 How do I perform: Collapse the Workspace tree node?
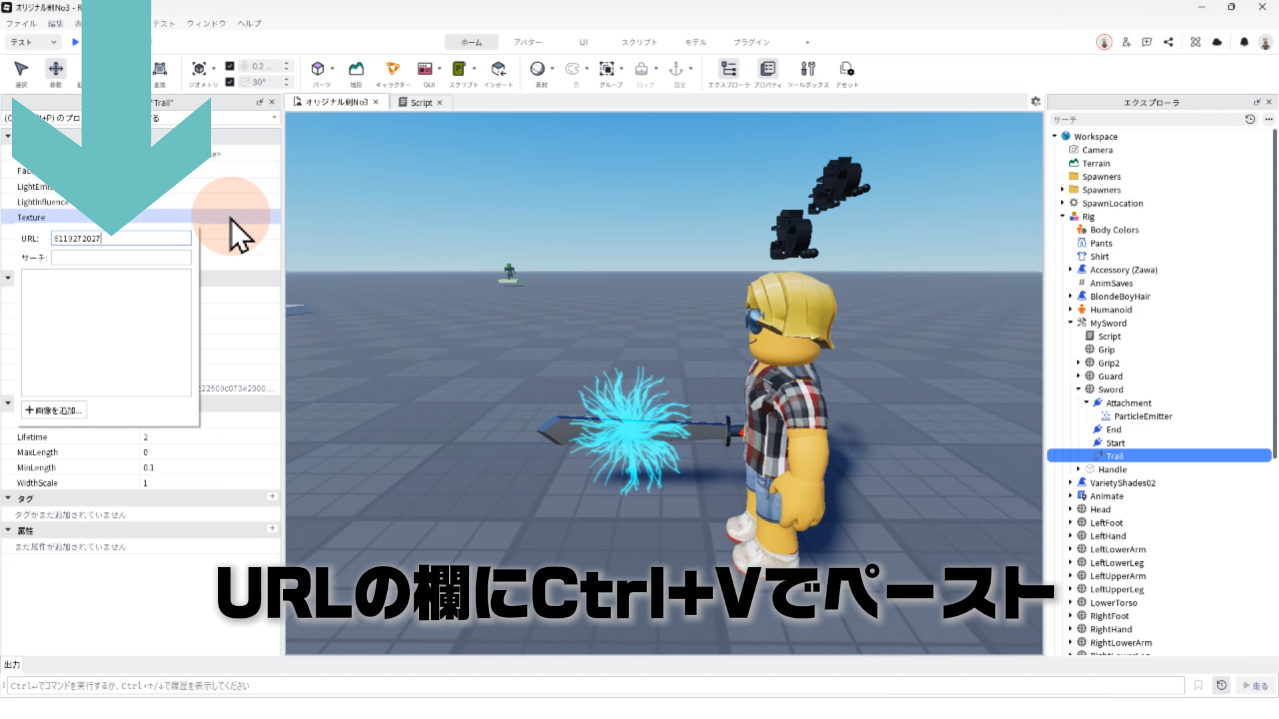click(x=1055, y=136)
